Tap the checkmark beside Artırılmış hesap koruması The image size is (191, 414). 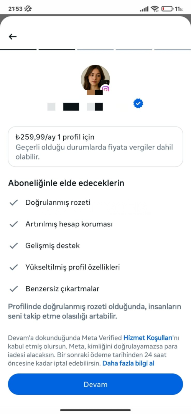point(13,224)
